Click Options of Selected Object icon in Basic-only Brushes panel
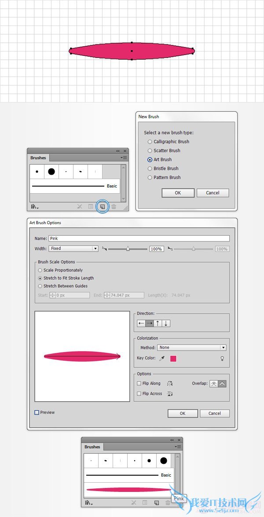This screenshot has height=517, width=264. pyautogui.click(x=91, y=207)
